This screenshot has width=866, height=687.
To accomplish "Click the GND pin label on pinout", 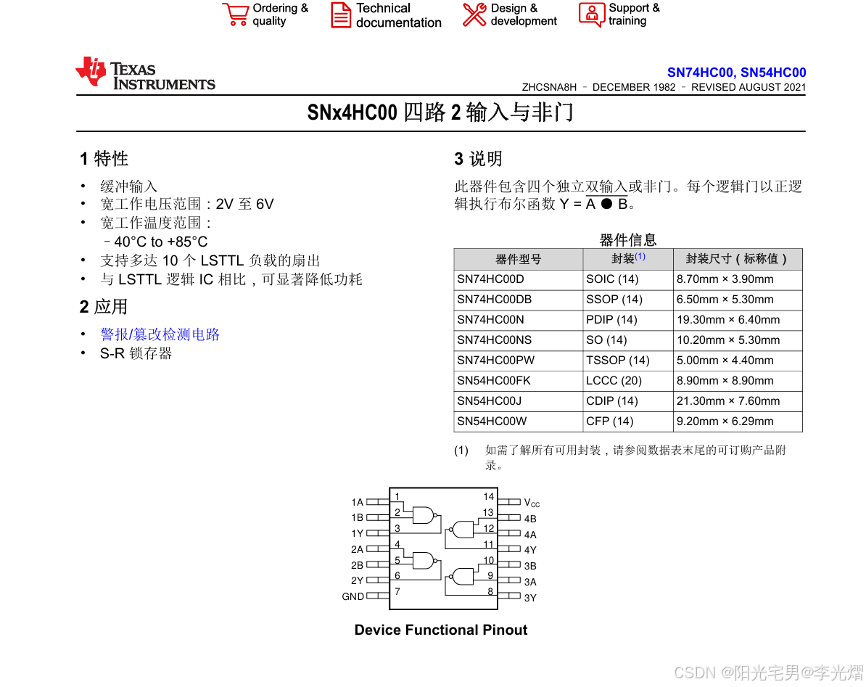I will click(353, 597).
